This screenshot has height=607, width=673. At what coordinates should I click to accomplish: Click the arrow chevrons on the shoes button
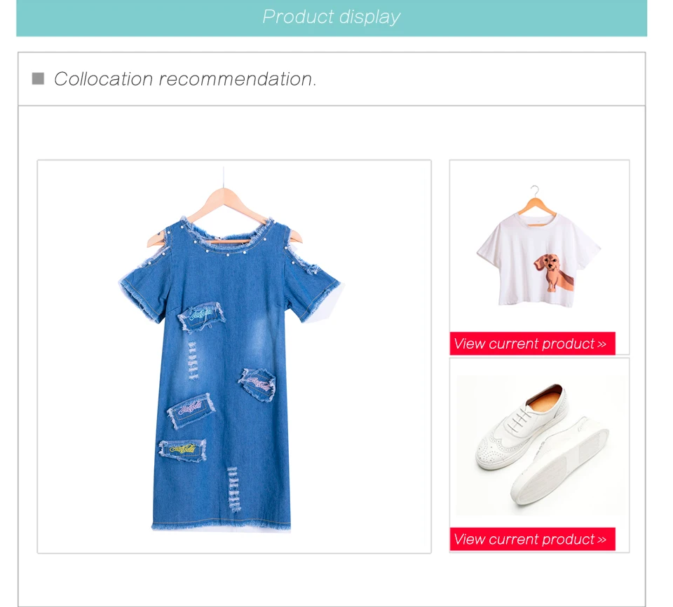(x=601, y=540)
